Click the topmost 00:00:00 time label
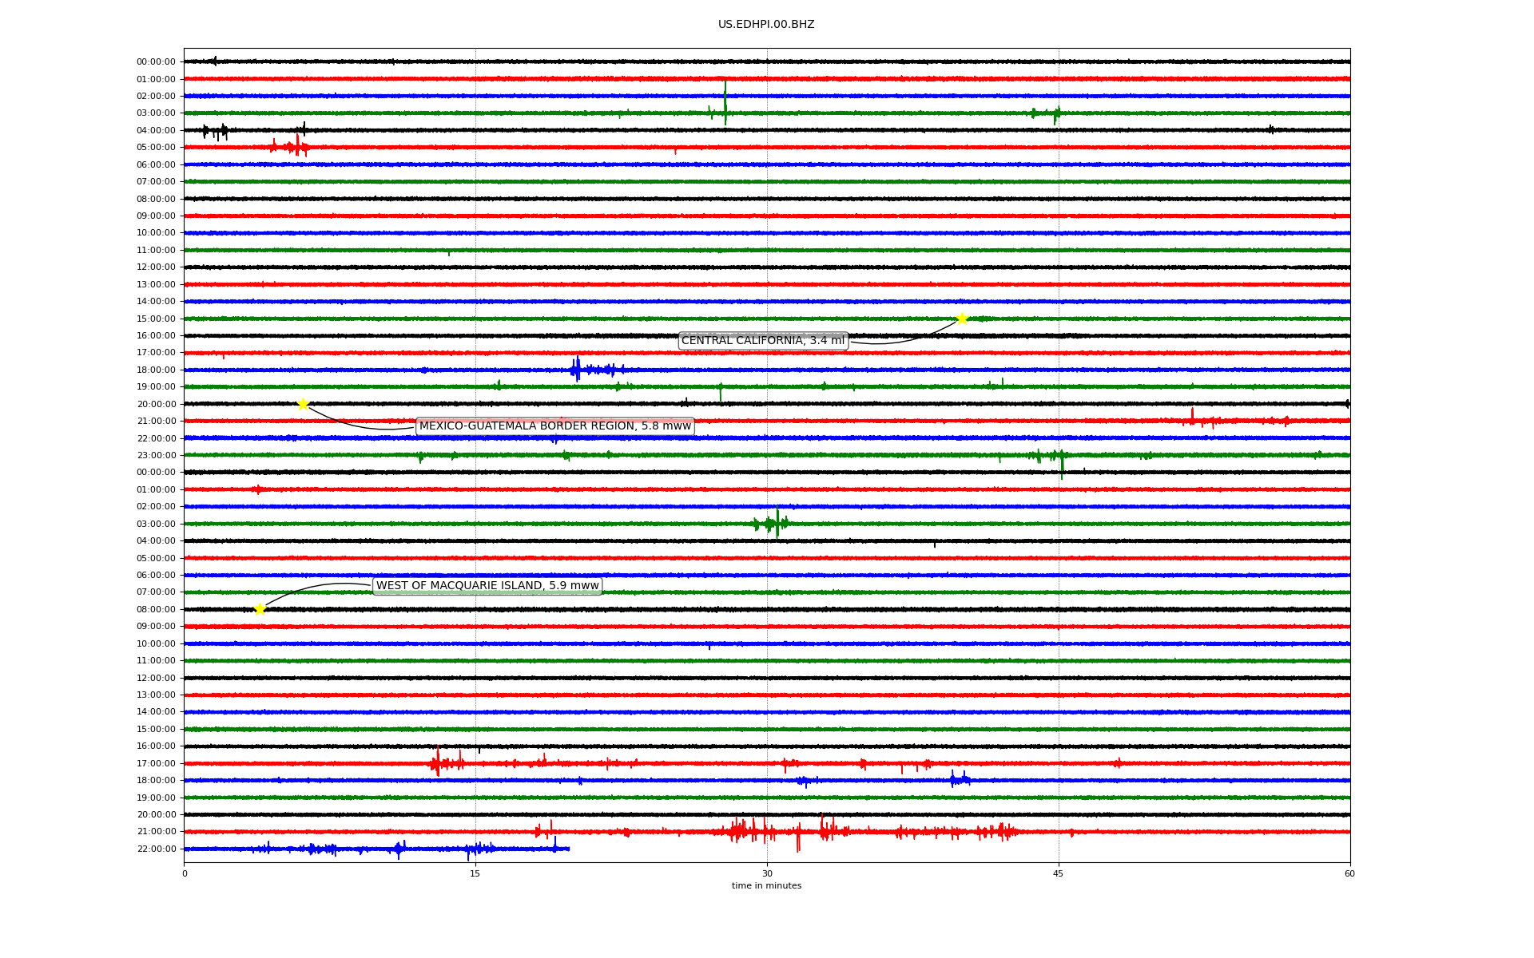Image resolution: width=1534 pixels, height=958 pixels. (x=156, y=62)
